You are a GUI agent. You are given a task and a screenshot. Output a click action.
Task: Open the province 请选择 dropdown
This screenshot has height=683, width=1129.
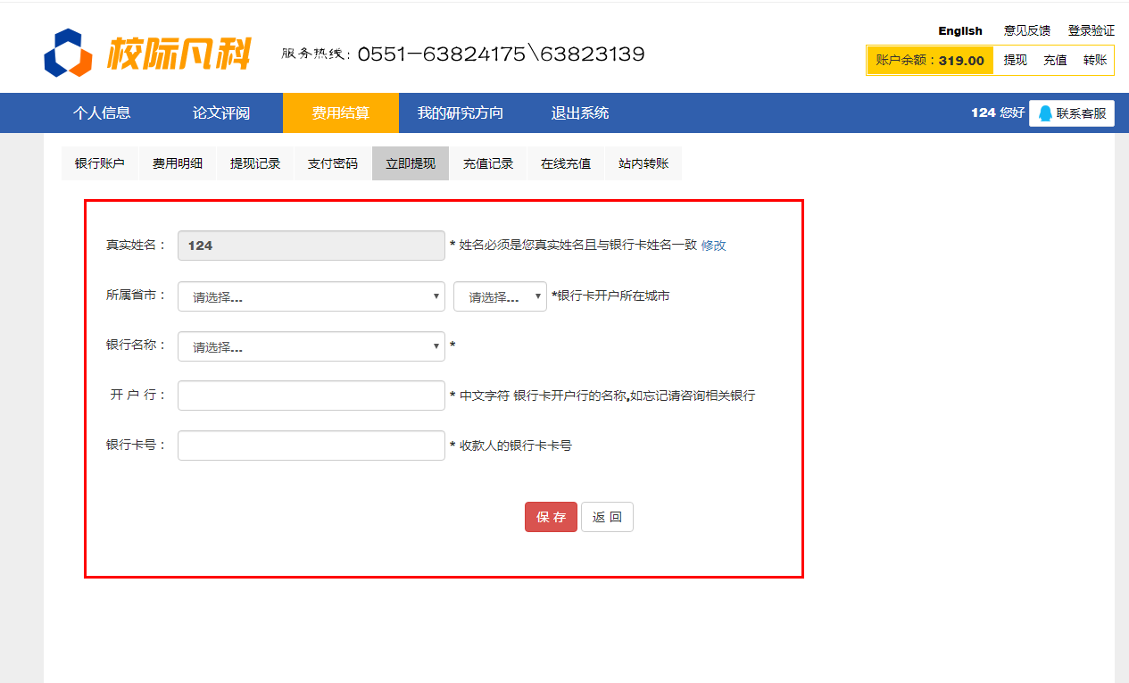tap(311, 296)
